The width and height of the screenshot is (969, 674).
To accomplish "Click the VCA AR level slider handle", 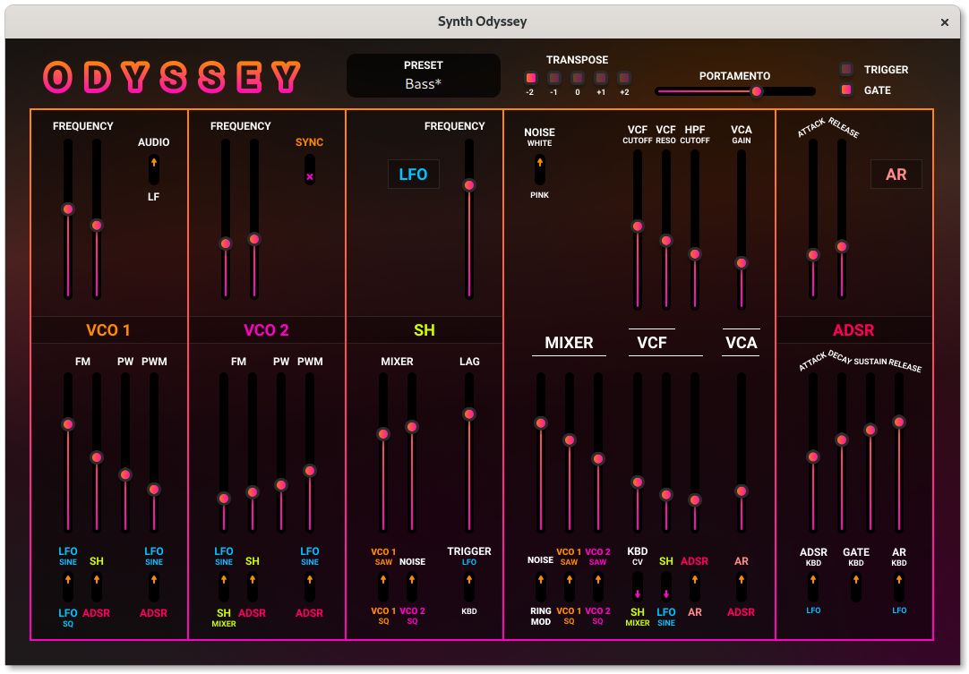I will 741,491.
